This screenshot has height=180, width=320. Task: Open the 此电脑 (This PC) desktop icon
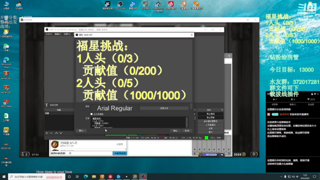(6, 5)
